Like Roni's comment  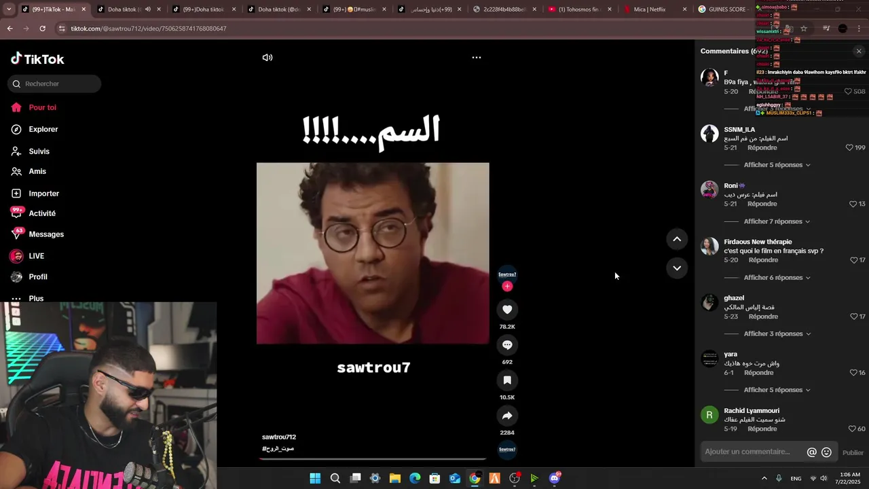(853, 204)
